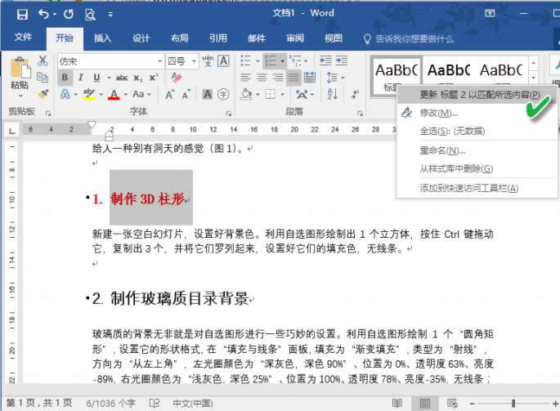The height and width of the screenshot is (411, 560).
Task: Click the red font color button
Action: [114, 95]
